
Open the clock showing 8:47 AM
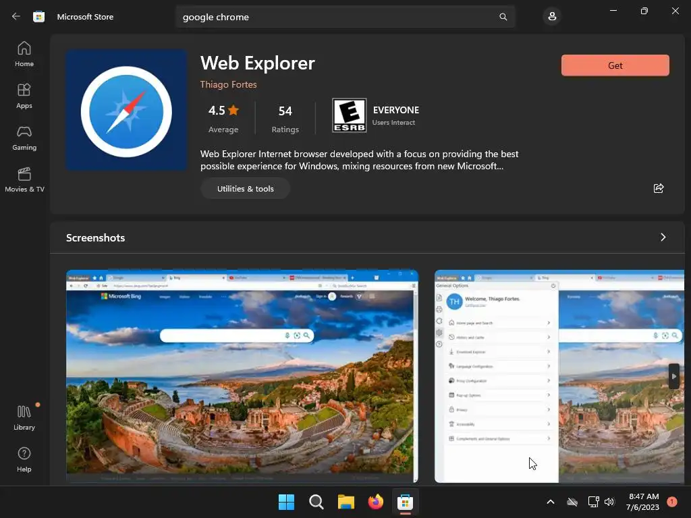pyautogui.click(x=642, y=502)
